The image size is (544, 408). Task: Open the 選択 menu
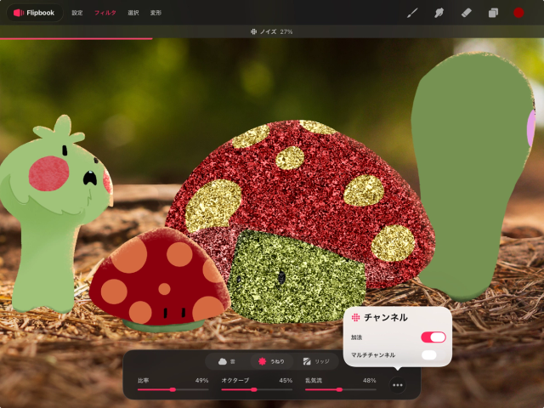pyautogui.click(x=133, y=13)
